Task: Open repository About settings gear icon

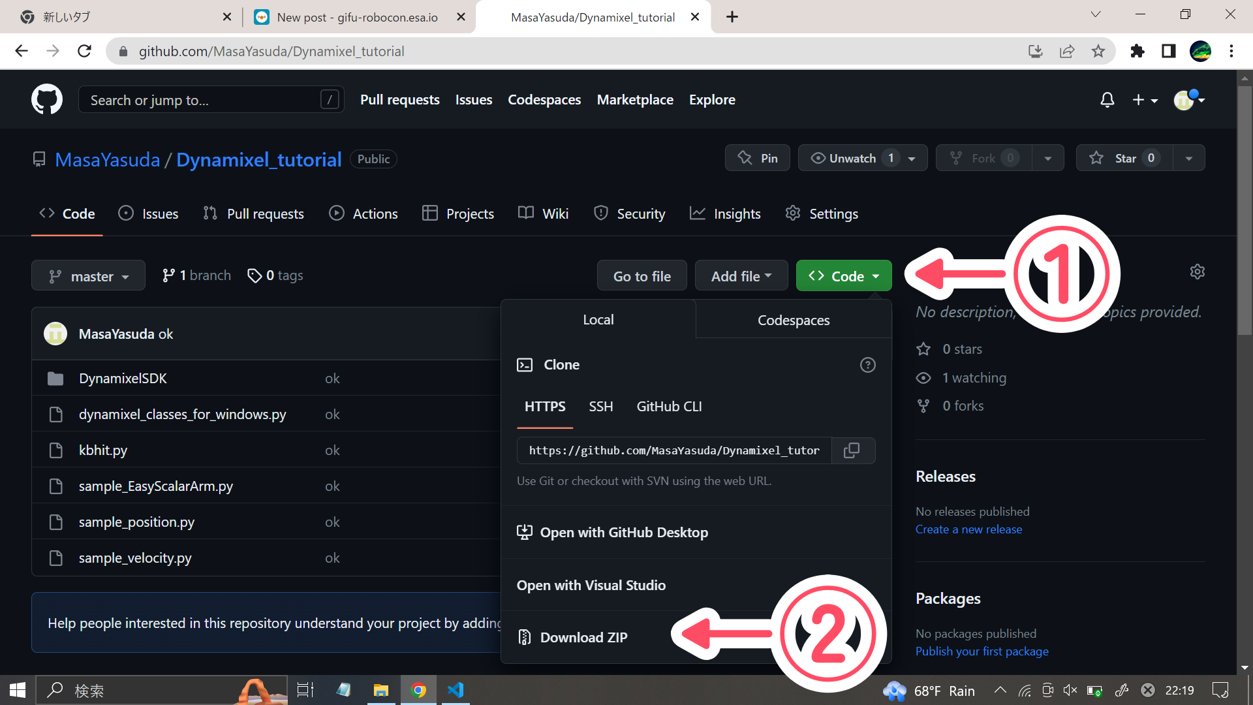Action: 1197,272
